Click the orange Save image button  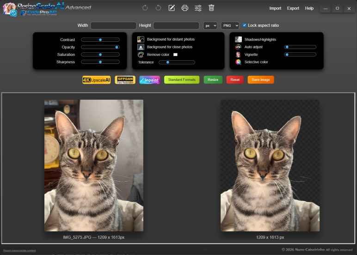(261, 79)
